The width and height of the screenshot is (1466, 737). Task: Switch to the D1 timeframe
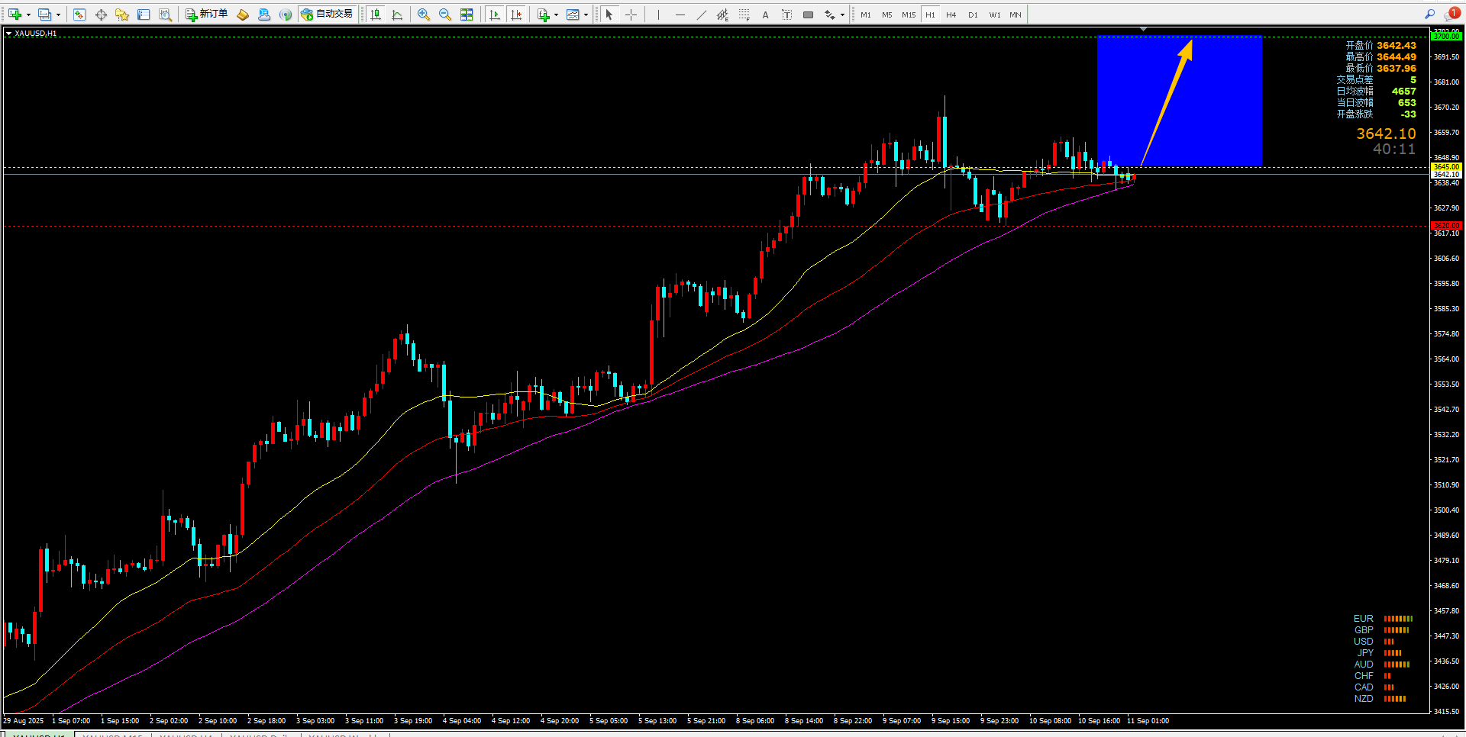coord(973,14)
